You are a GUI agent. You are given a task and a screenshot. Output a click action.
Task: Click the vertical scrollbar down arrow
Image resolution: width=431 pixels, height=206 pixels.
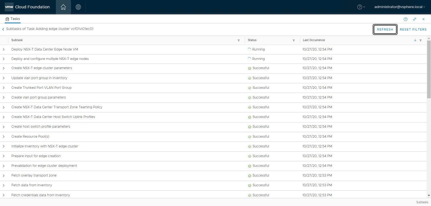point(429,195)
